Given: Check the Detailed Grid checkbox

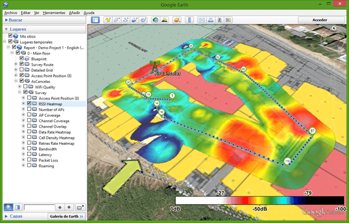Looking at the screenshot, I should [22, 70].
